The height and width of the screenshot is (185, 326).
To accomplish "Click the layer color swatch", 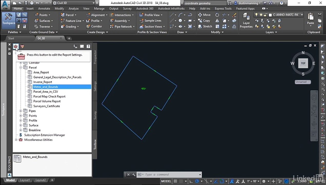I will coord(270,15).
